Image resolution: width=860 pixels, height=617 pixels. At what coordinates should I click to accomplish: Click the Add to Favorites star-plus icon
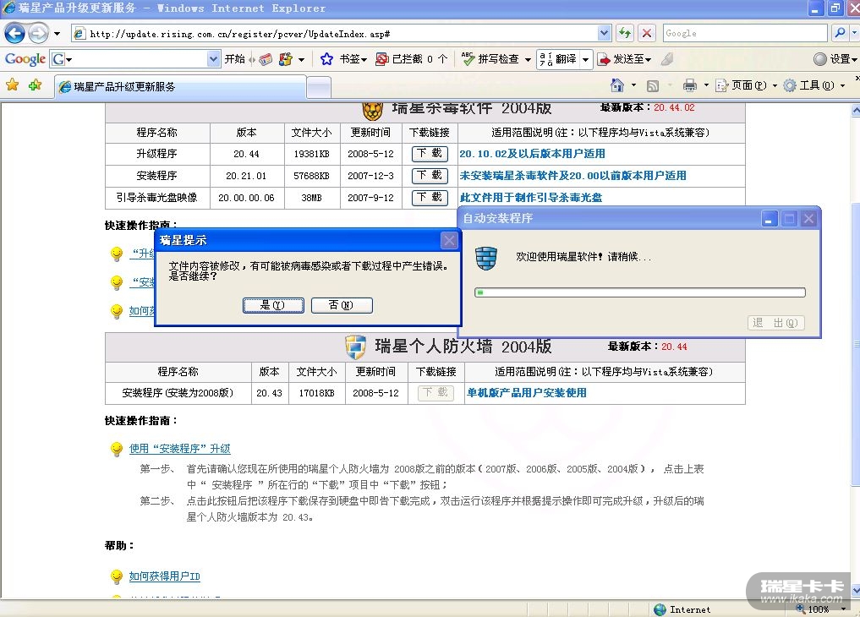point(36,85)
